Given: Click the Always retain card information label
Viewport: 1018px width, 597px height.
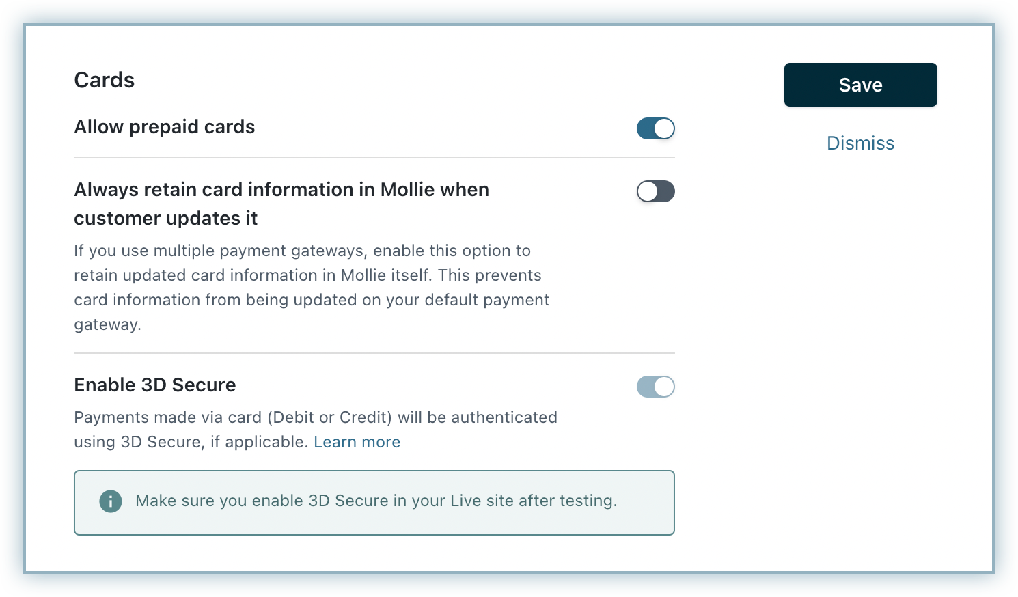Looking at the screenshot, I should coord(281,190).
